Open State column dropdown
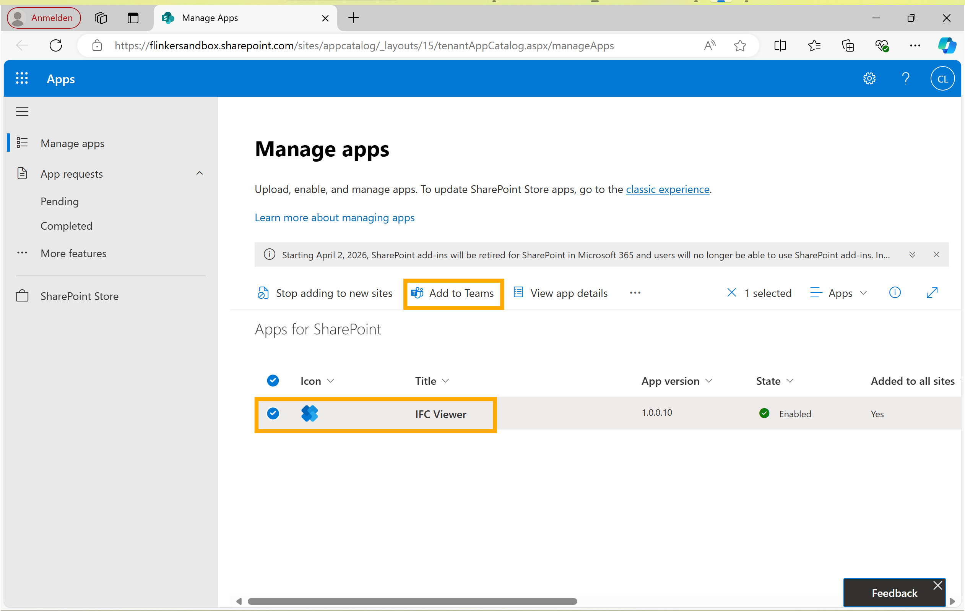Image resolution: width=965 pixels, height=611 pixels. click(775, 381)
